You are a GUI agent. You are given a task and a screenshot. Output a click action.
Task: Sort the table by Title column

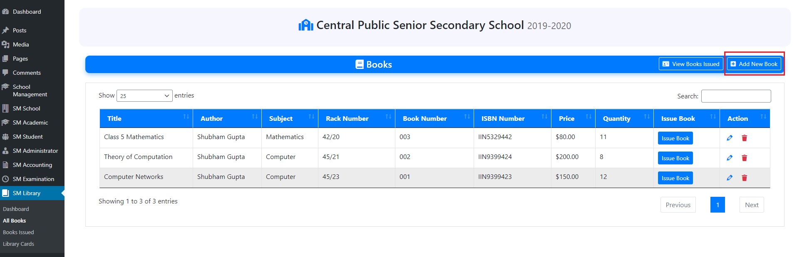(x=146, y=118)
